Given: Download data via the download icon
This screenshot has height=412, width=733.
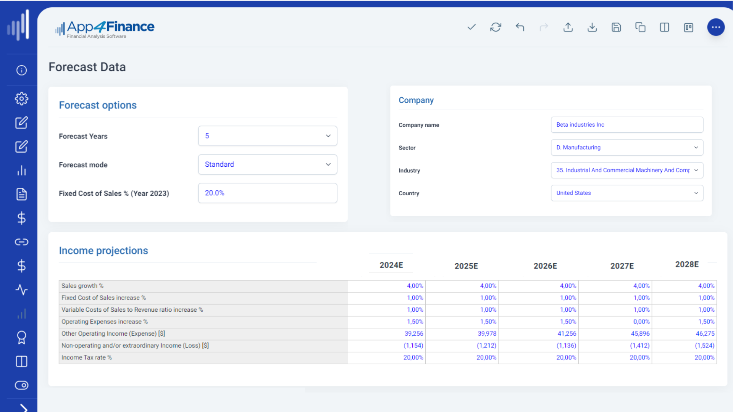Looking at the screenshot, I should point(592,27).
